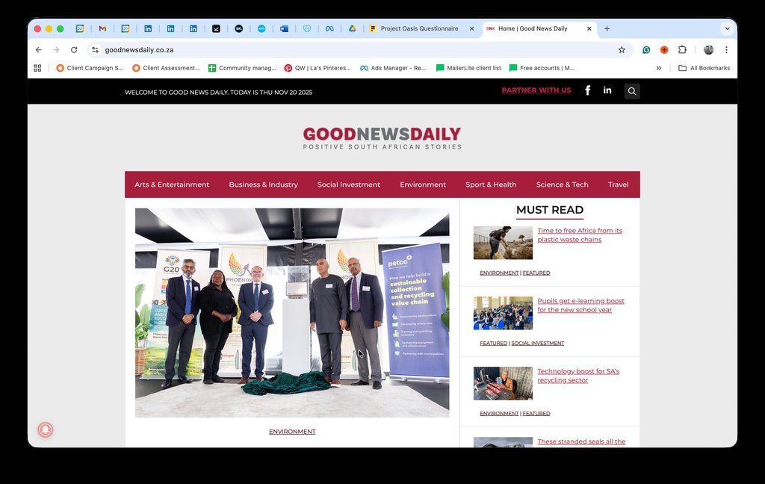Open the Arts & Entertainment menu
The image size is (765, 484).
click(x=172, y=184)
